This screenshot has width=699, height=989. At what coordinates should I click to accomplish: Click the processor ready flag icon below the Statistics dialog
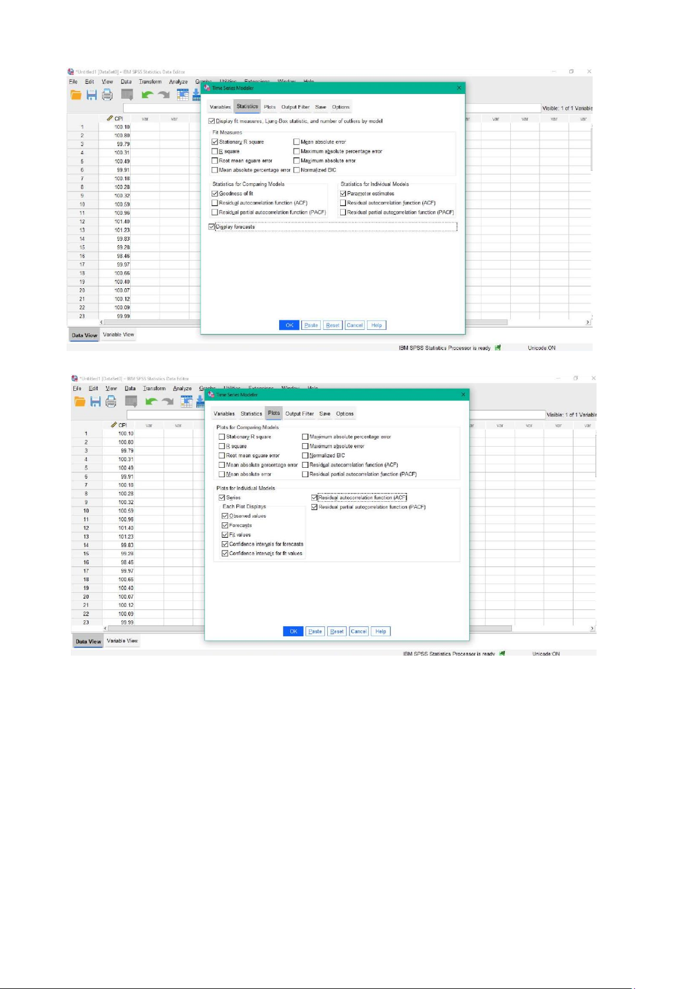point(498,348)
